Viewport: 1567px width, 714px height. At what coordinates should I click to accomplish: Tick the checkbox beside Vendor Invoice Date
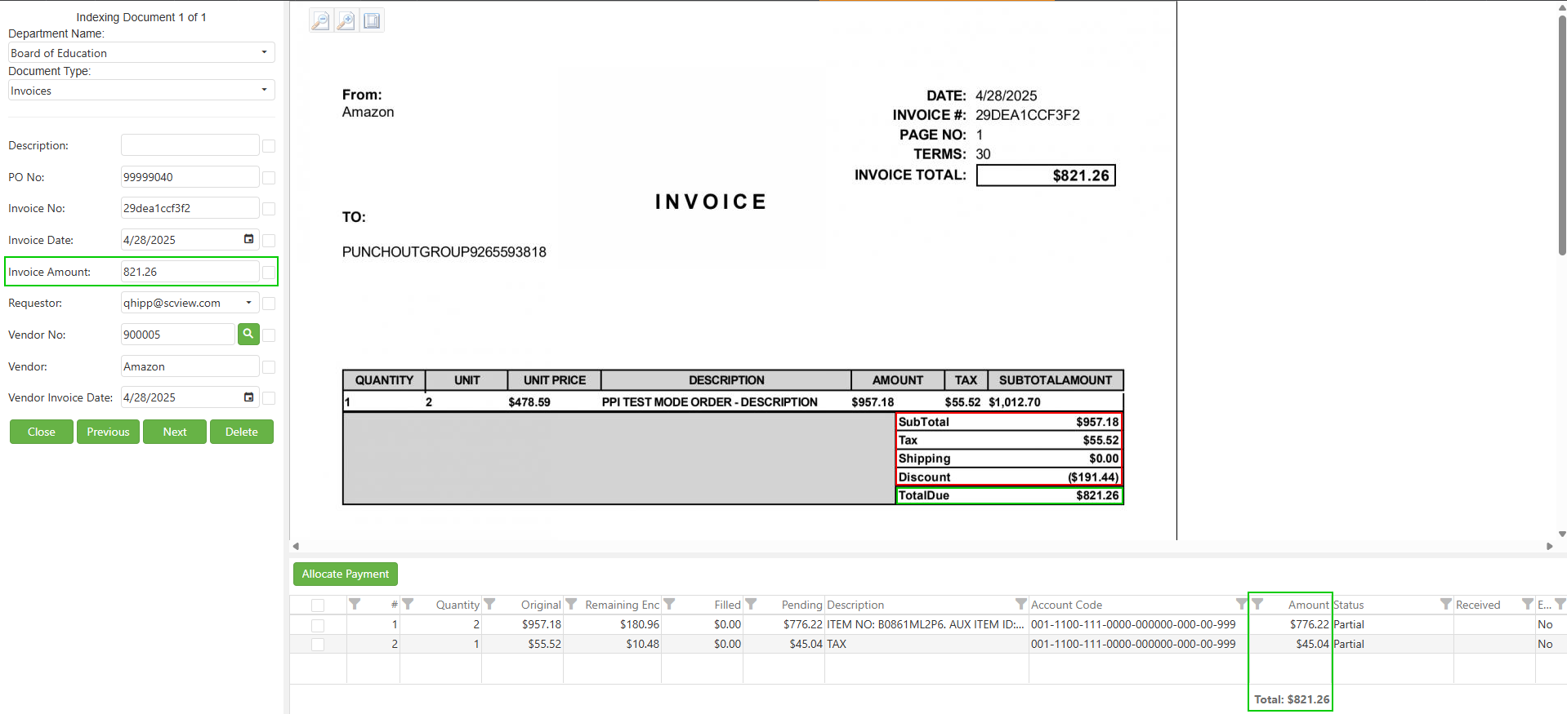(269, 398)
